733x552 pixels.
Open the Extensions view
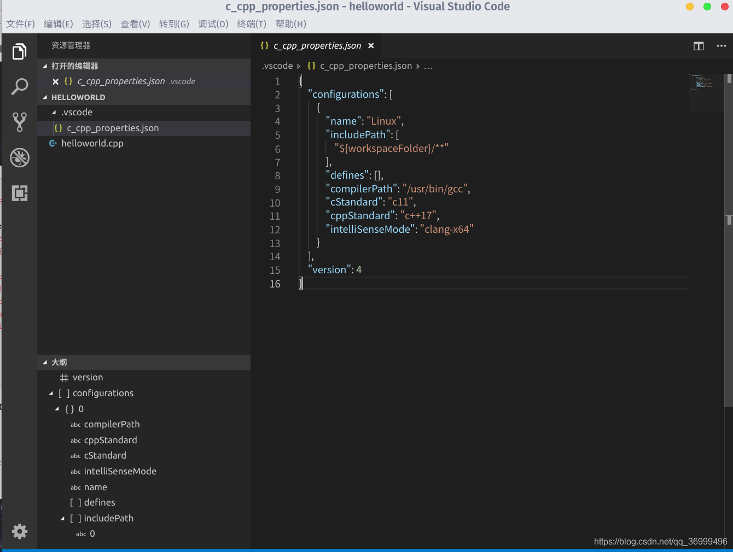19,193
